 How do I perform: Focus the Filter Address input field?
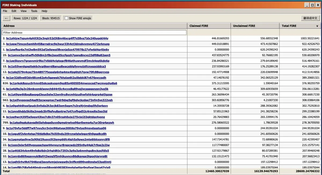point(94,32)
